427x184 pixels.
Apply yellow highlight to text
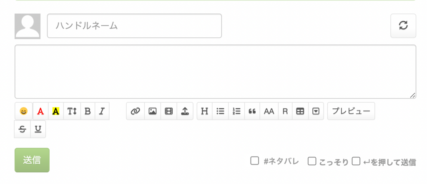56,111
